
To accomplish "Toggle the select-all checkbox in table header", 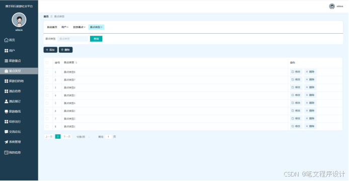I will pyautogui.click(x=47, y=63).
